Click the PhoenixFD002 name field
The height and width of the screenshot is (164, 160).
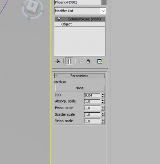pyautogui.click(x=77, y=2)
